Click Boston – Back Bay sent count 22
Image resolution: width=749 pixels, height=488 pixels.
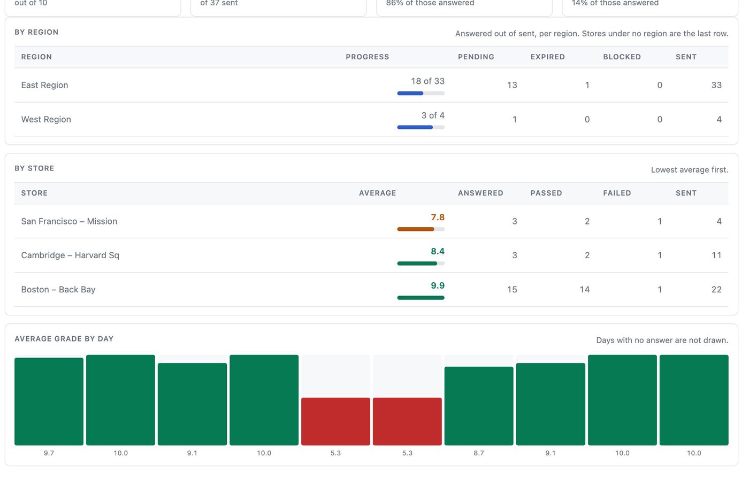click(716, 290)
